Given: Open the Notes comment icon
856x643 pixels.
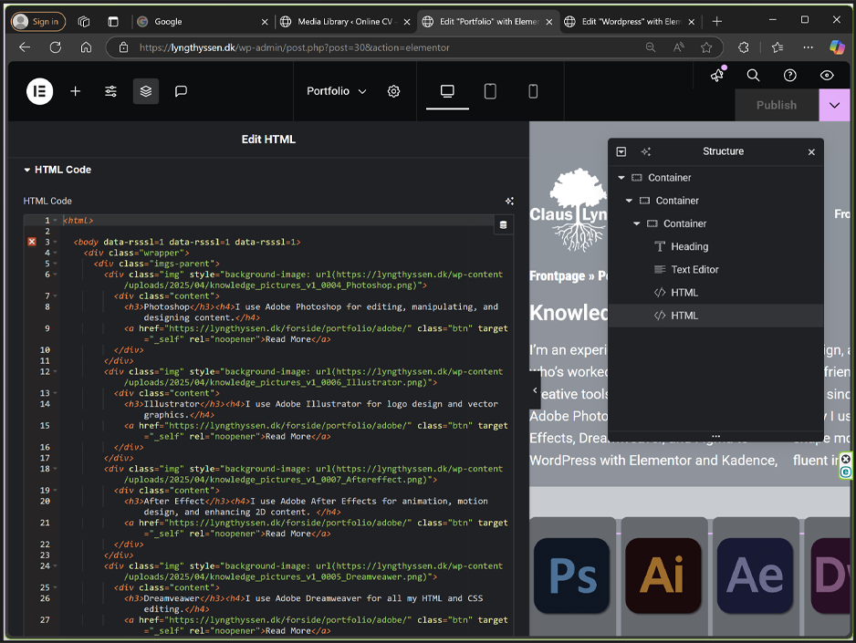Looking at the screenshot, I should coord(181,91).
